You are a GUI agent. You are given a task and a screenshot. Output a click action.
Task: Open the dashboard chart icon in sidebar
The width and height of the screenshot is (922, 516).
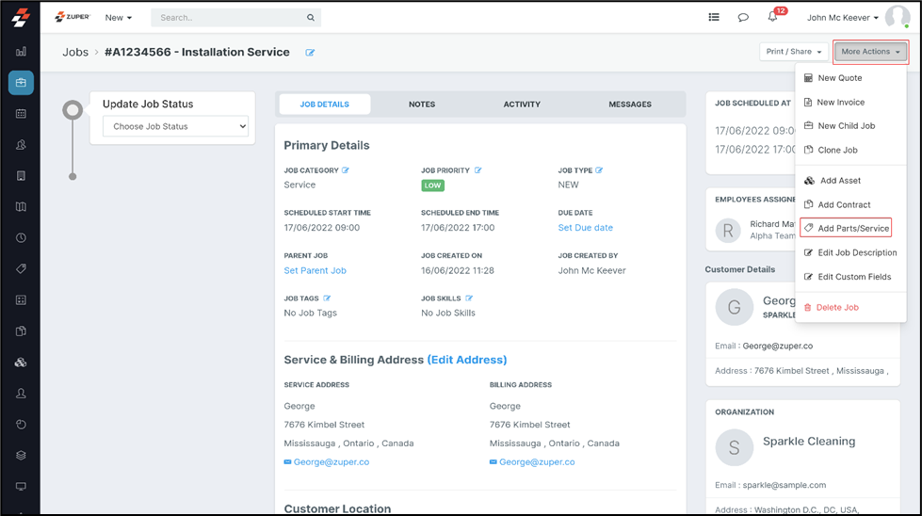(x=21, y=52)
